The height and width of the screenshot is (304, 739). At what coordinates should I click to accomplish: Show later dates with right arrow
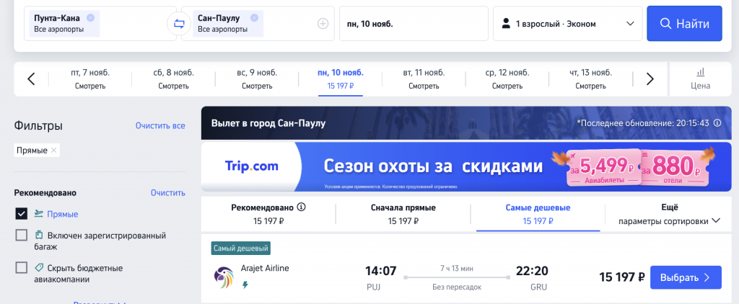point(650,79)
